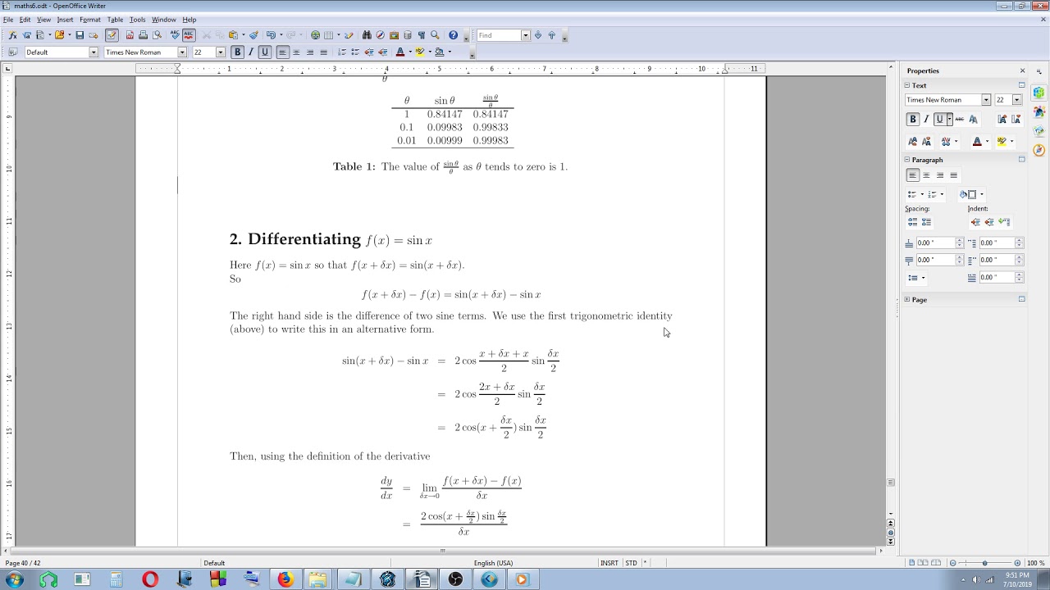Screen dimensions: 1050x590
Task: Open the sidebar Gallery deck icon
Action: tap(1039, 130)
